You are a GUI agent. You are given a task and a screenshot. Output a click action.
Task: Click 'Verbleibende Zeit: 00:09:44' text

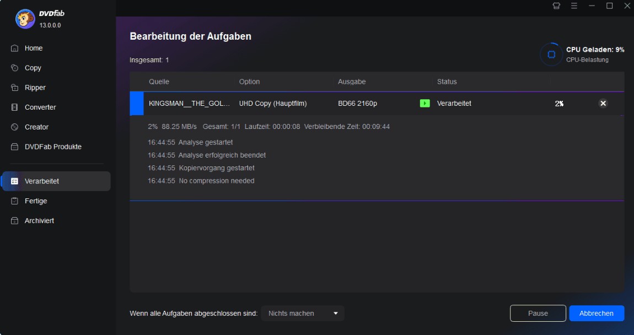[347, 127]
